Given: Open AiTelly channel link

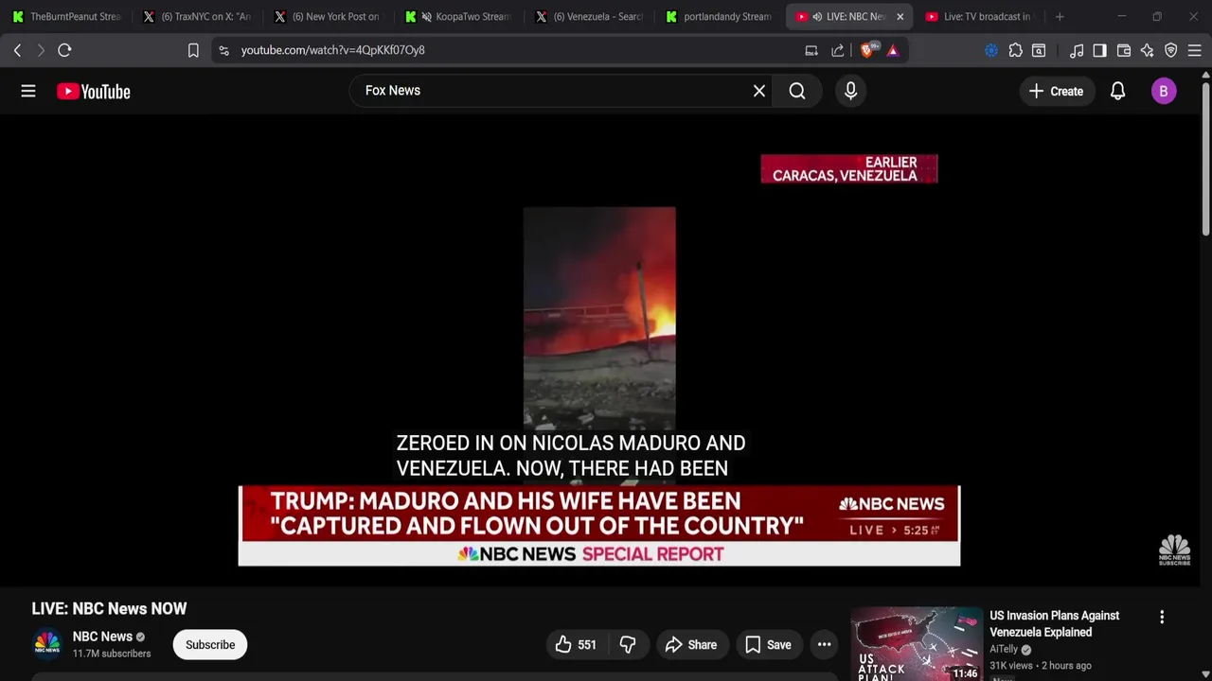Looking at the screenshot, I should [x=1004, y=649].
